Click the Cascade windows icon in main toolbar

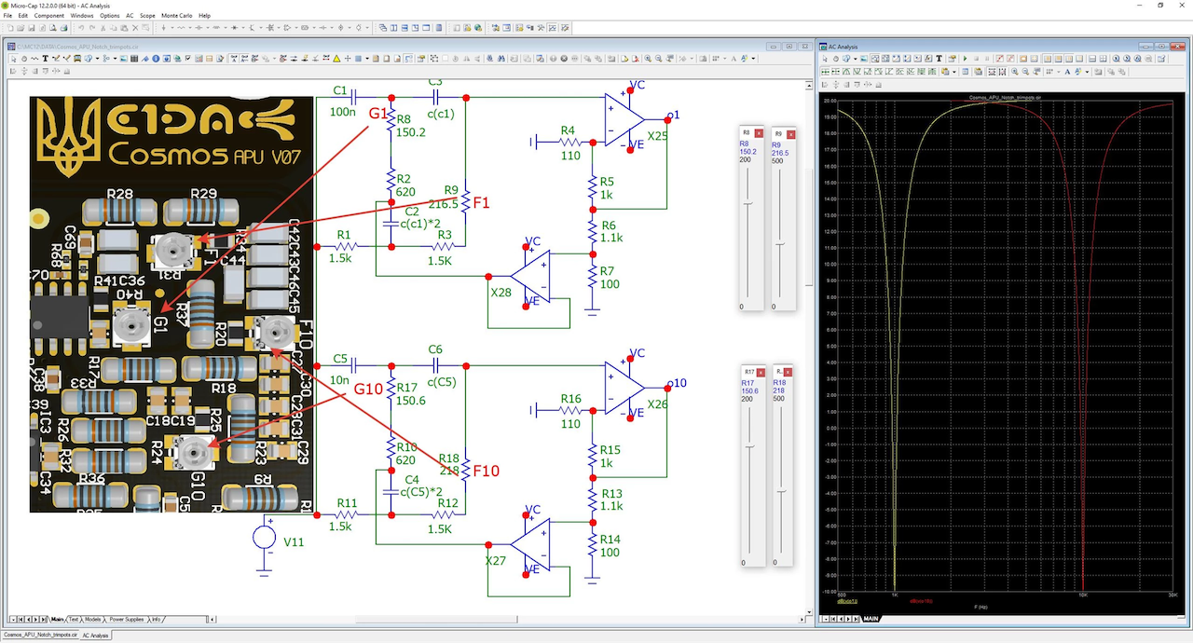383,28
